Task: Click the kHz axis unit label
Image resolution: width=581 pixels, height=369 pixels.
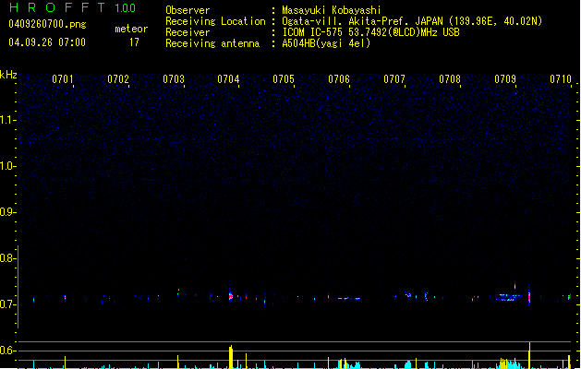Action: click(8, 75)
